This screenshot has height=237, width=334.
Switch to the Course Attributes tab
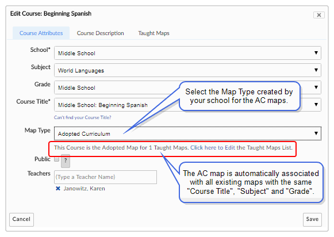click(41, 33)
